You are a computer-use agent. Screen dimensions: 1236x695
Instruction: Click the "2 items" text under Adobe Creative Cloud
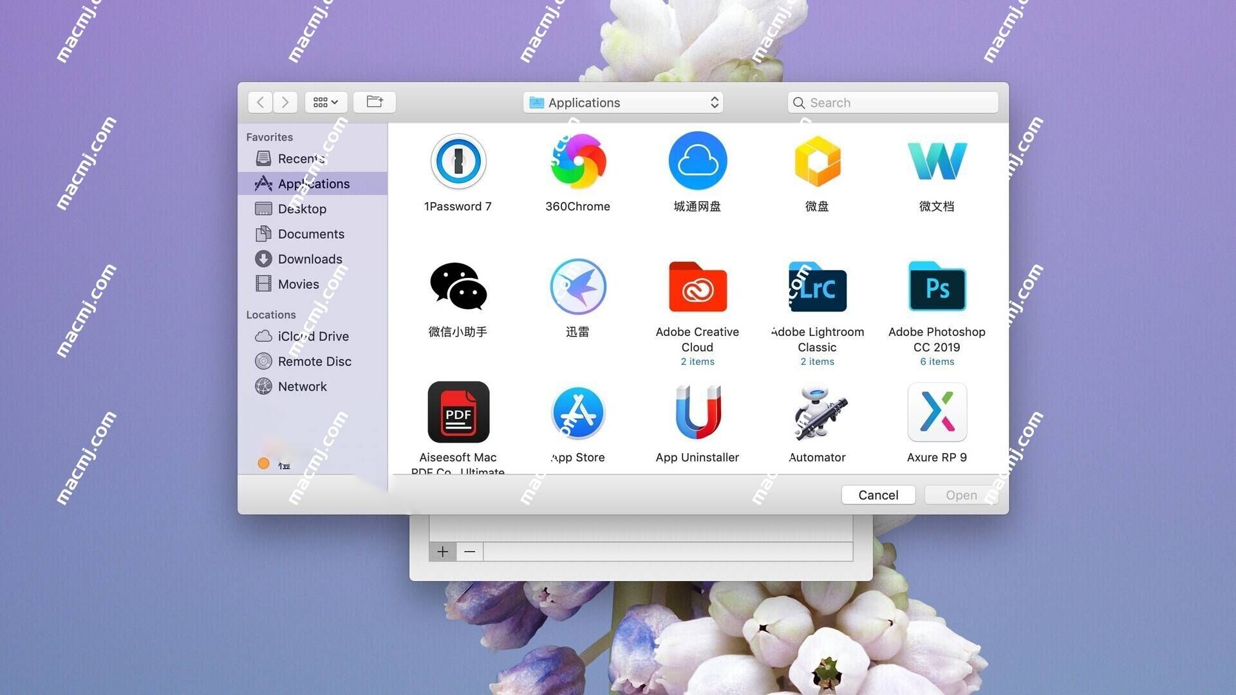coord(697,362)
